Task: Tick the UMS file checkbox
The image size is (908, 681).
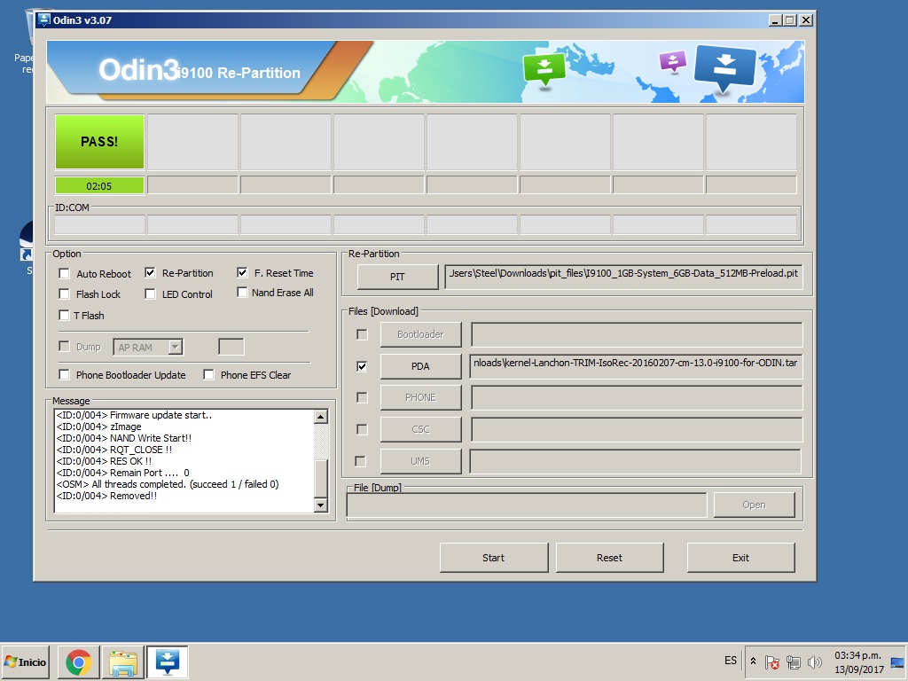Action: pyautogui.click(x=360, y=461)
